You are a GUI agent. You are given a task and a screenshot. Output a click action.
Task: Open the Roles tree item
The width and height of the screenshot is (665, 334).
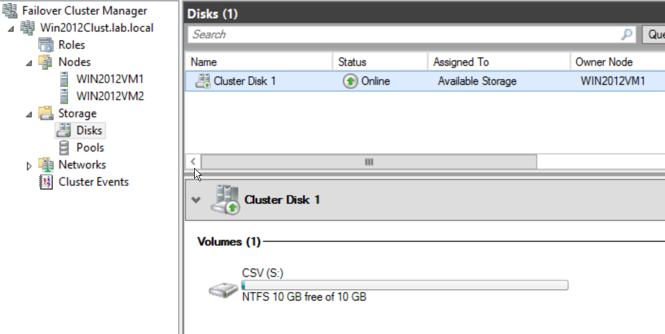click(x=72, y=45)
